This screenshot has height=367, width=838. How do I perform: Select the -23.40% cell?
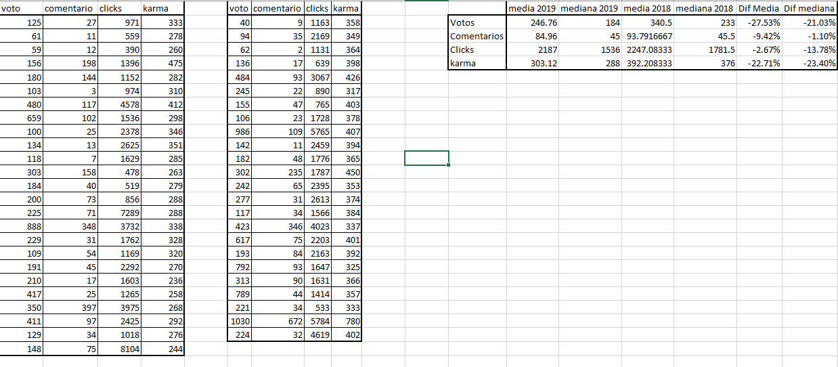pos(810,64)
